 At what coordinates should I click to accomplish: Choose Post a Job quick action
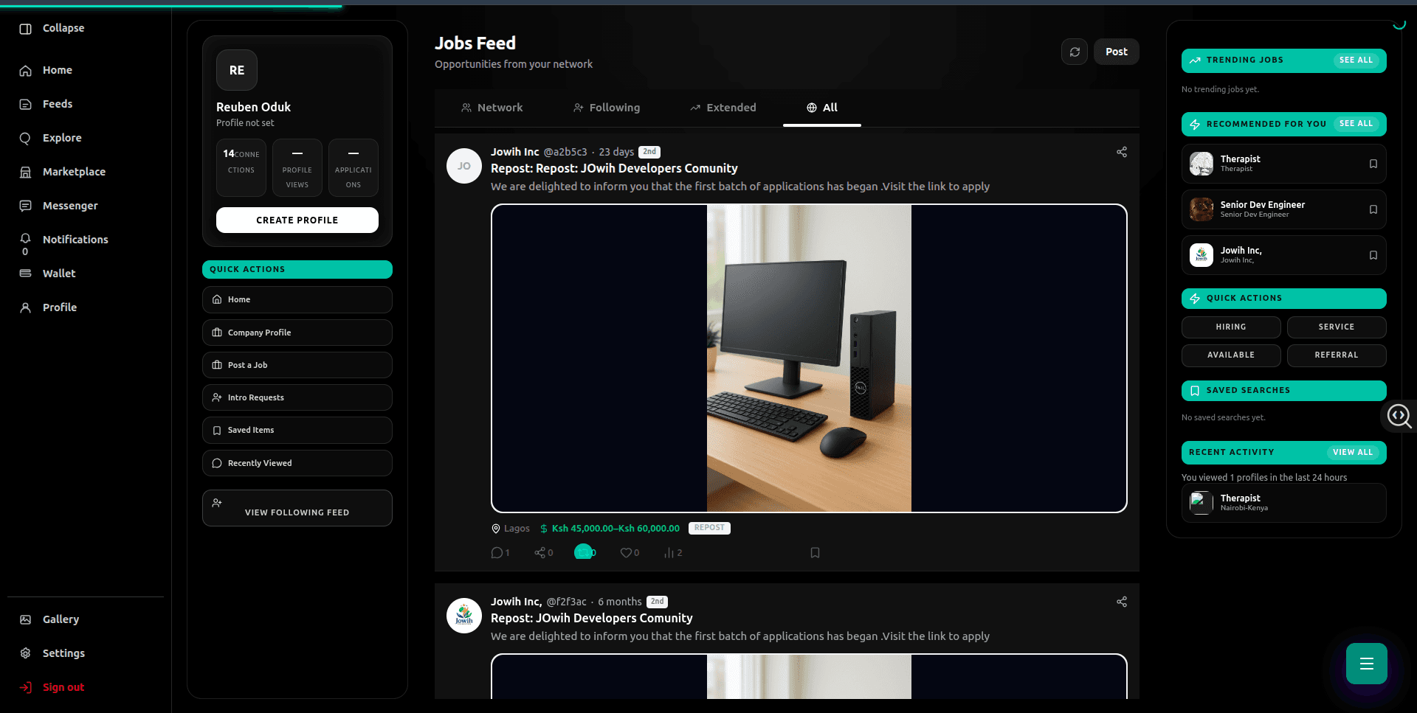[297, 365]
